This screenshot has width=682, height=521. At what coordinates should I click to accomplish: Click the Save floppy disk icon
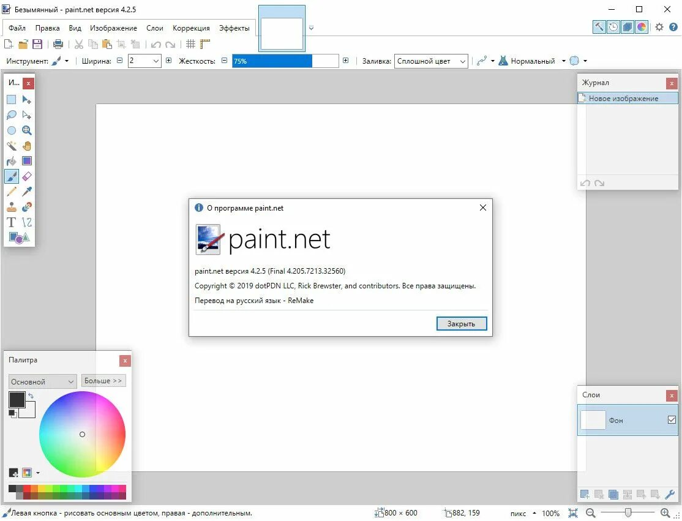click(37, 44)
